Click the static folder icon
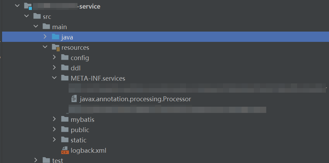 [65, 140]
